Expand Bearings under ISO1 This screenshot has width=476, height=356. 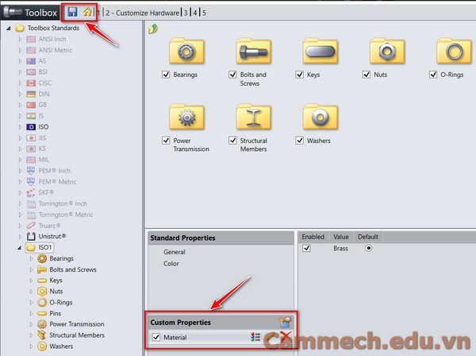[31, 258]
